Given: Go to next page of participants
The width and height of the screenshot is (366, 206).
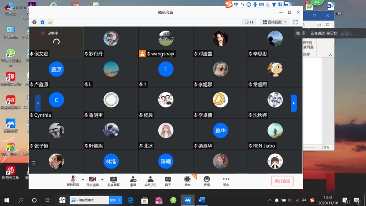Looking at the screenshot, I should coord(294,103).
